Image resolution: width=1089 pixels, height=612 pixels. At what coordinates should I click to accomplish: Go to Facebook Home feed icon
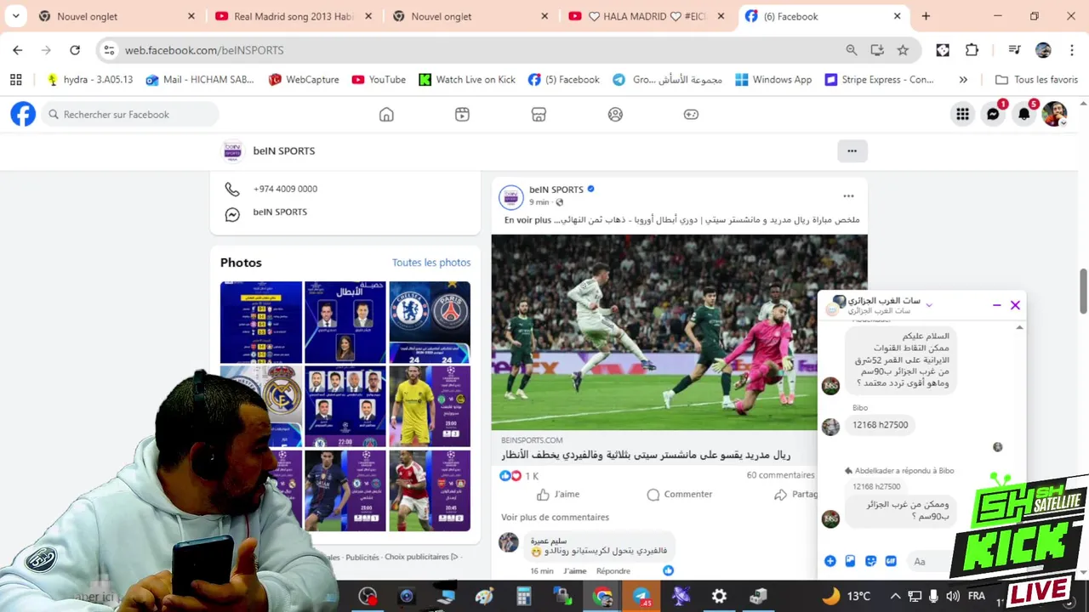point(386,114)
